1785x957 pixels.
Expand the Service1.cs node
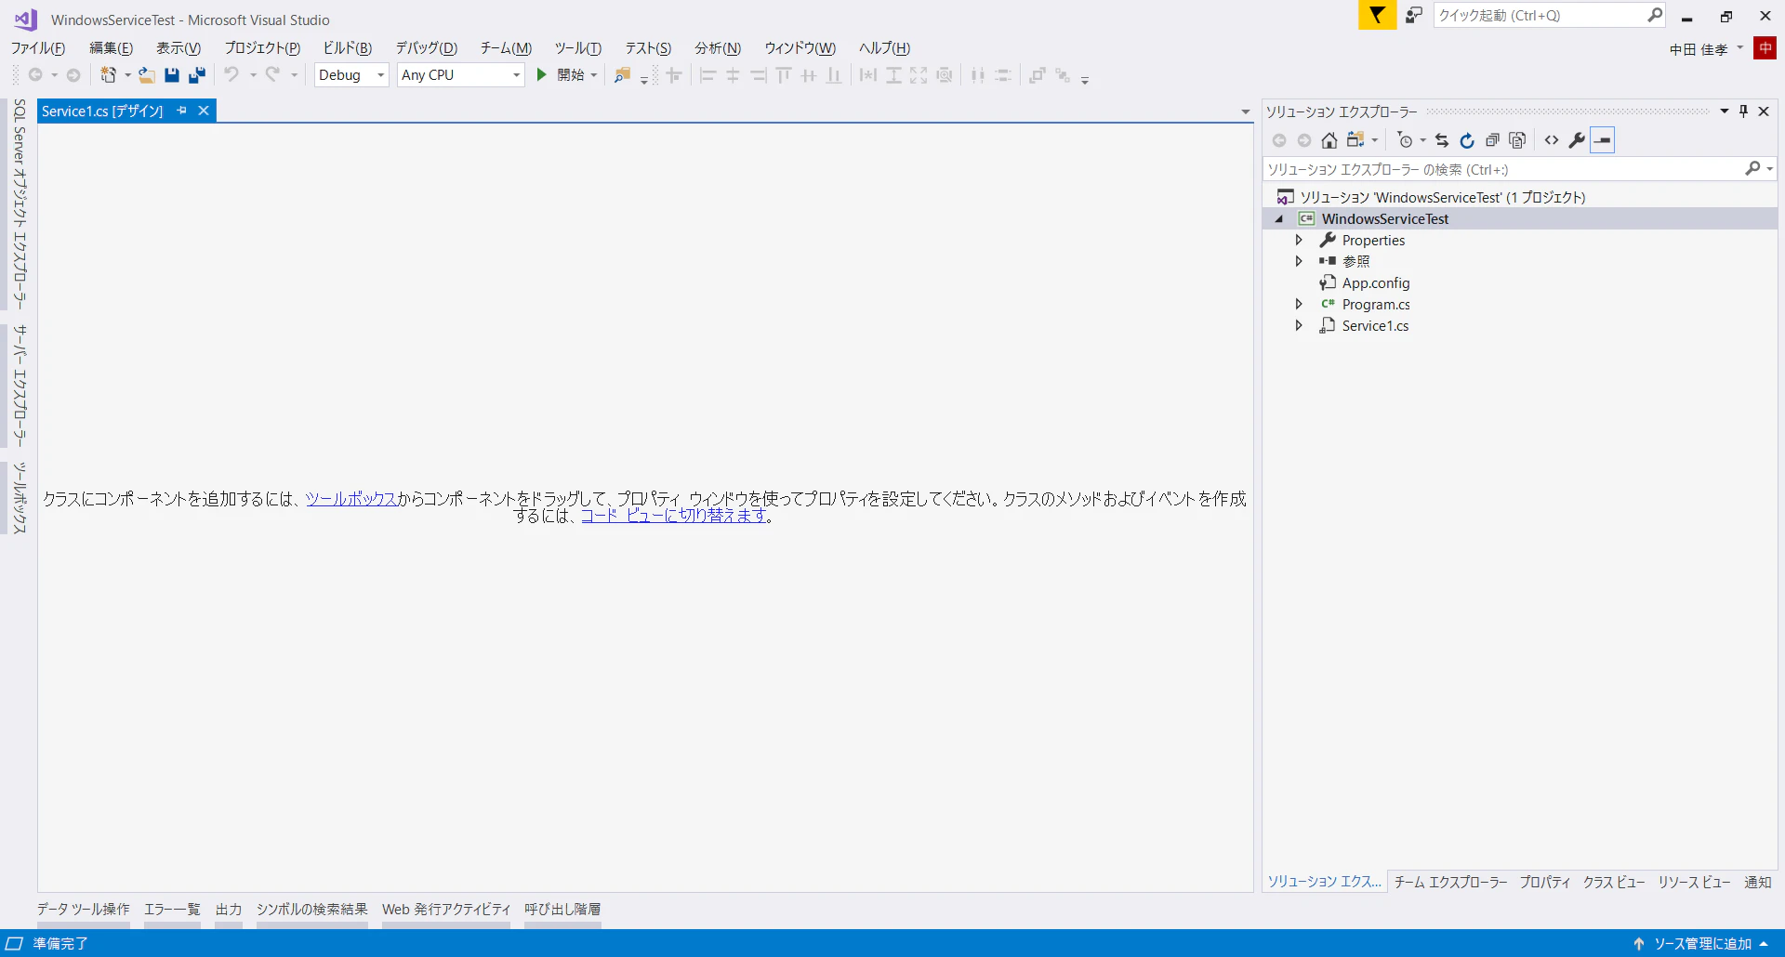pos(1299,325)
